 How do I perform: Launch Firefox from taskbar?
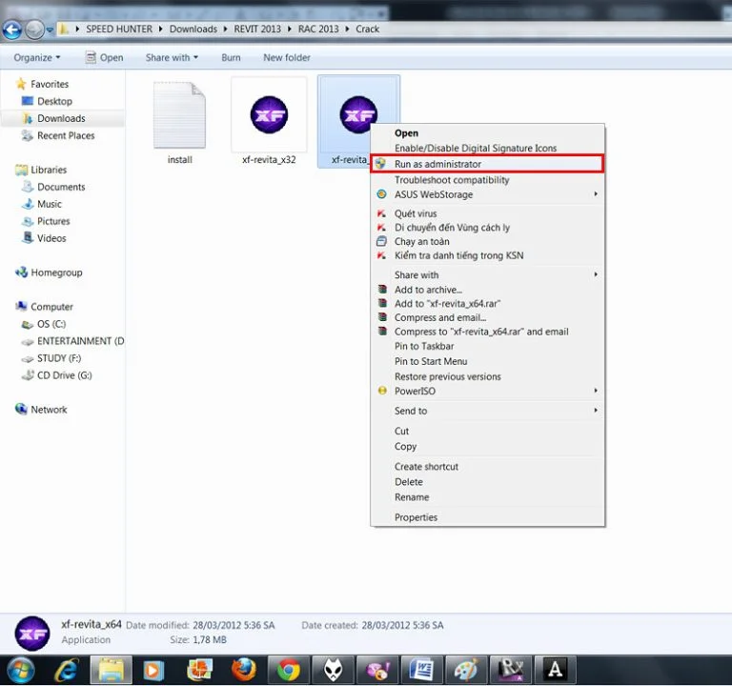coord(244,671)
